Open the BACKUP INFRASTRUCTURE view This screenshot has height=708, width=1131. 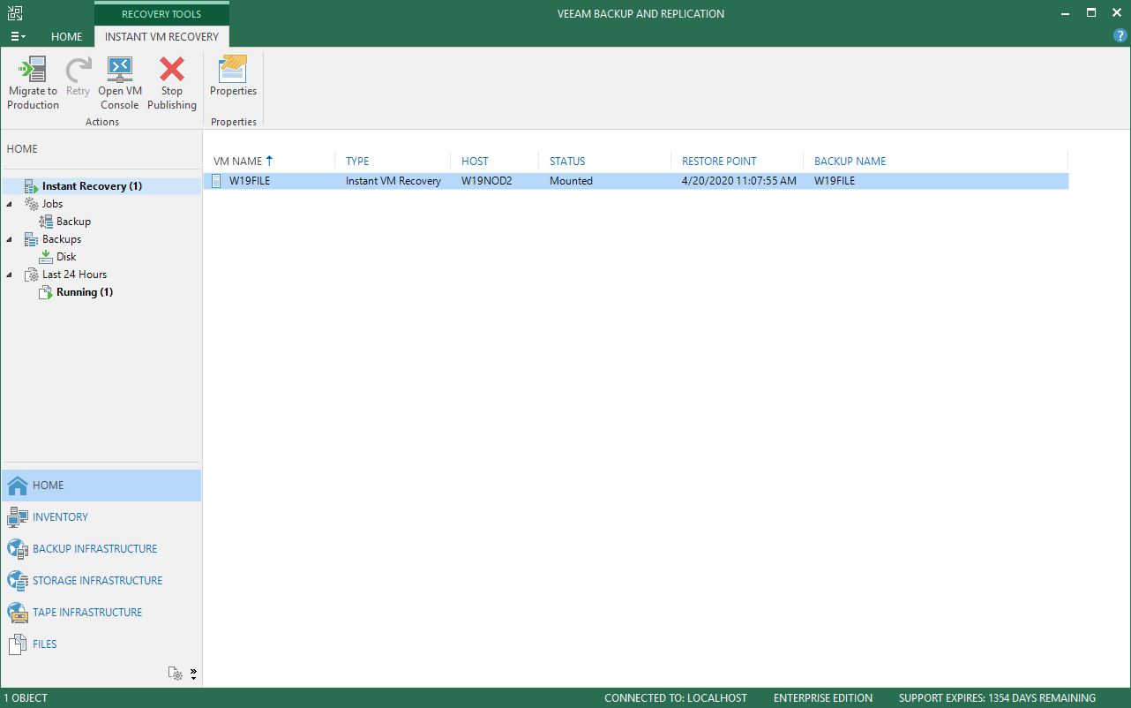pos(101,549)
